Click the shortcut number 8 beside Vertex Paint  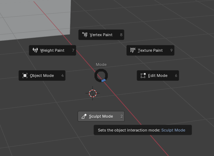[121, 35]
